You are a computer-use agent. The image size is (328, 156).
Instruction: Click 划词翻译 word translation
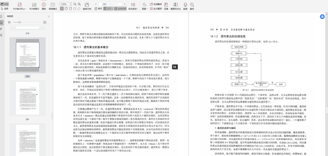156,4
